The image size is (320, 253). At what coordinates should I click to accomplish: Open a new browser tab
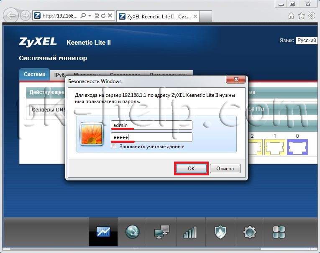pos(205,16)
